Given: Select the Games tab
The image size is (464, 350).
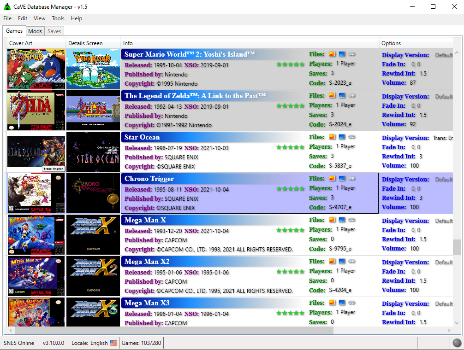Looking at the screenshot, I should 14,31.
